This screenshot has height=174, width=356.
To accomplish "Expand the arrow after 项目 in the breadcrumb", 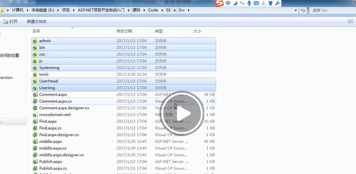I will (x=74, y=10).
